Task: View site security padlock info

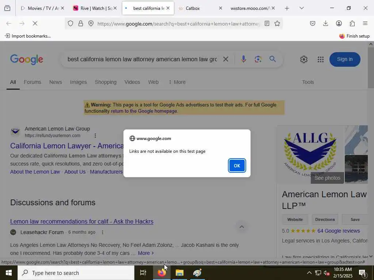Action: pyautogui.click(x=81, y=23)
